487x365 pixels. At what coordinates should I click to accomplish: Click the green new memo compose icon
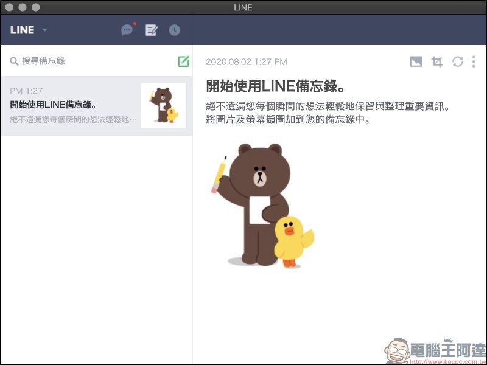(x=184, y=61)
